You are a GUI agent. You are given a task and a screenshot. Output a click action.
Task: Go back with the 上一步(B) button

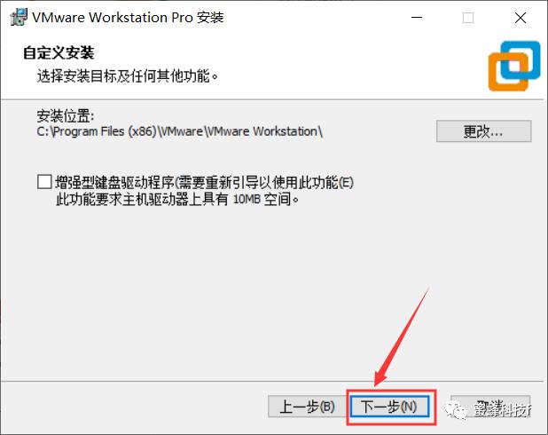tap(308, 407)
